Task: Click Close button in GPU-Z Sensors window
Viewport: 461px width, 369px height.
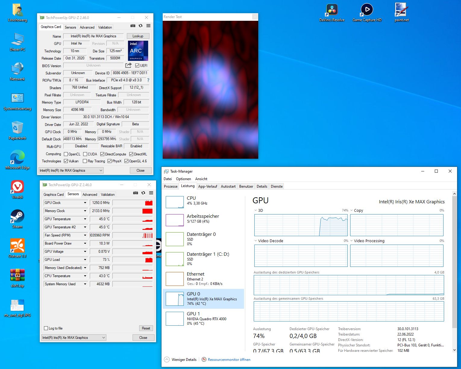Action: click(143, 338)
